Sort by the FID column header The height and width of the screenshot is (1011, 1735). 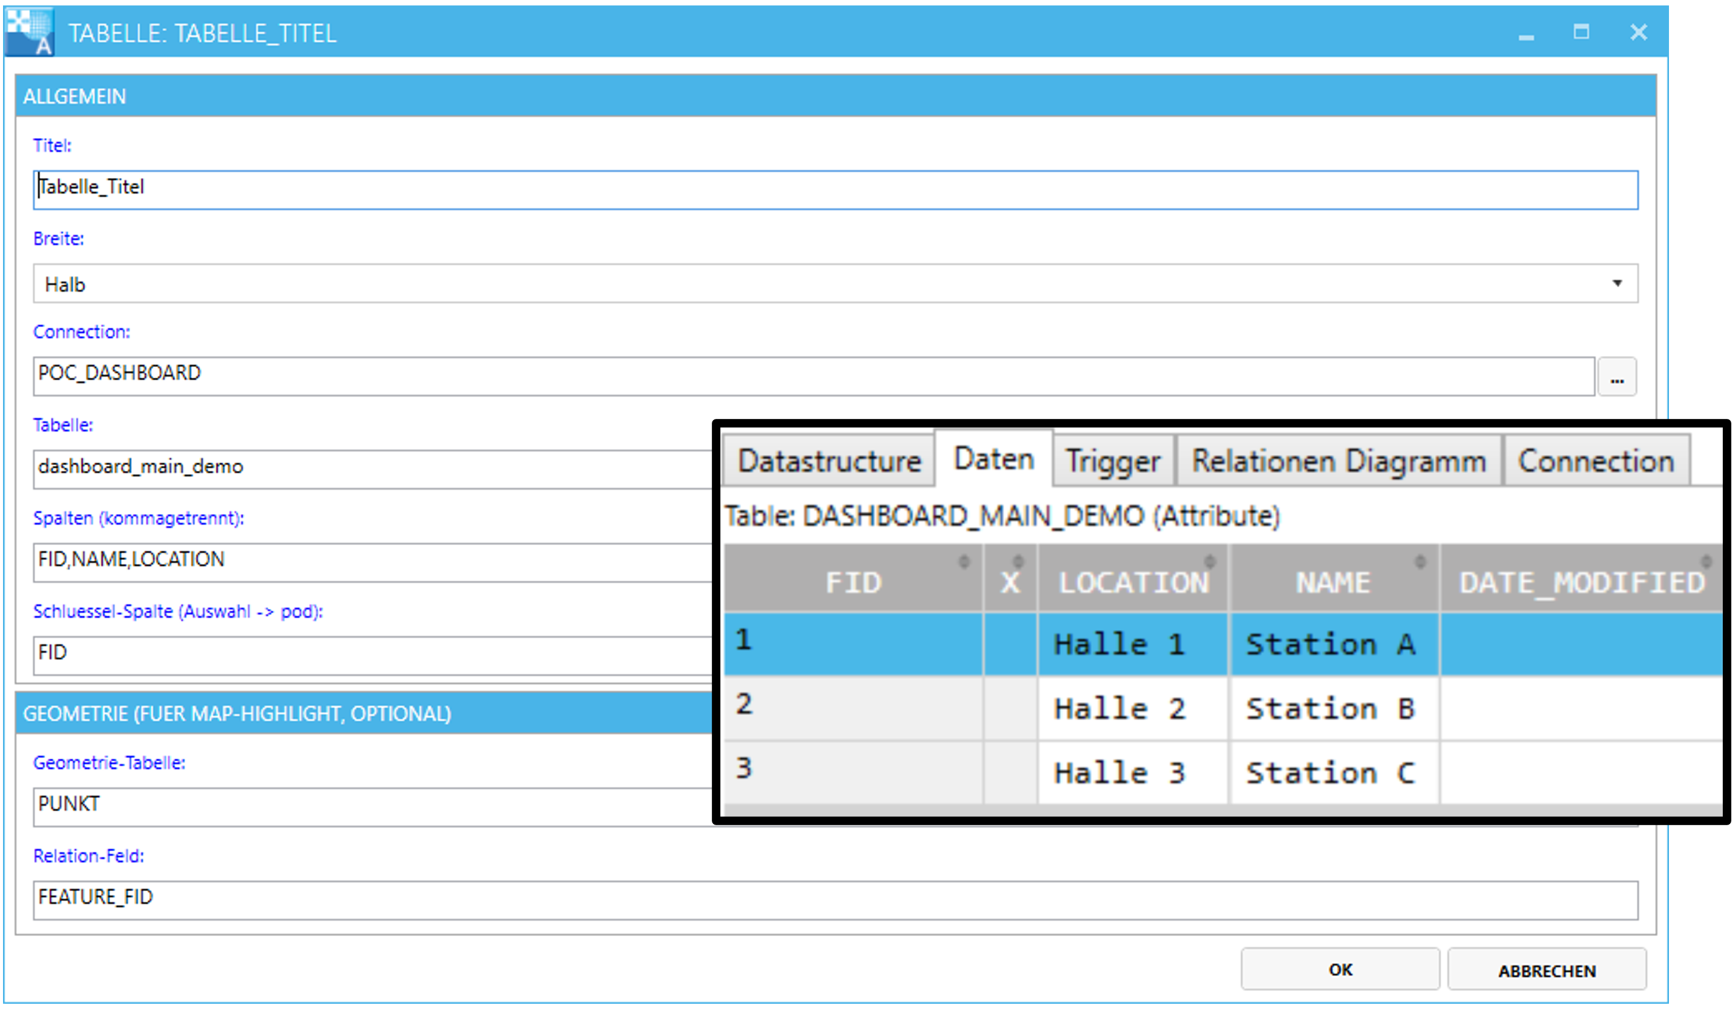(853, 579)
